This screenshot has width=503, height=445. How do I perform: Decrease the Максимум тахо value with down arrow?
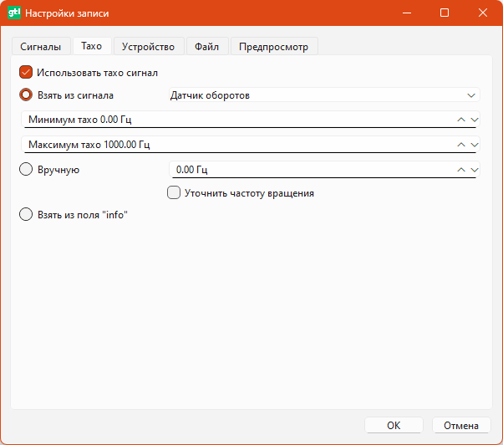tap(475, 145)
